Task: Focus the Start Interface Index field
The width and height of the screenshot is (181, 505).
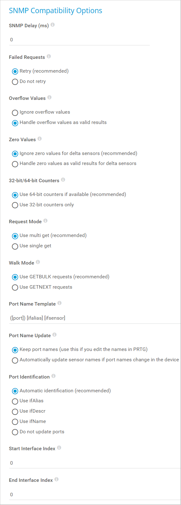Action: (x=95, y=463)
